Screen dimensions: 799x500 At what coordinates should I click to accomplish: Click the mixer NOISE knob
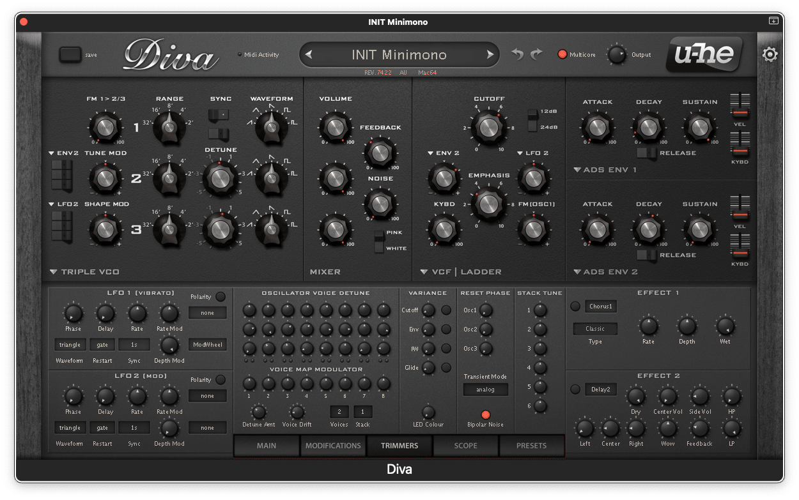point(380,204)
